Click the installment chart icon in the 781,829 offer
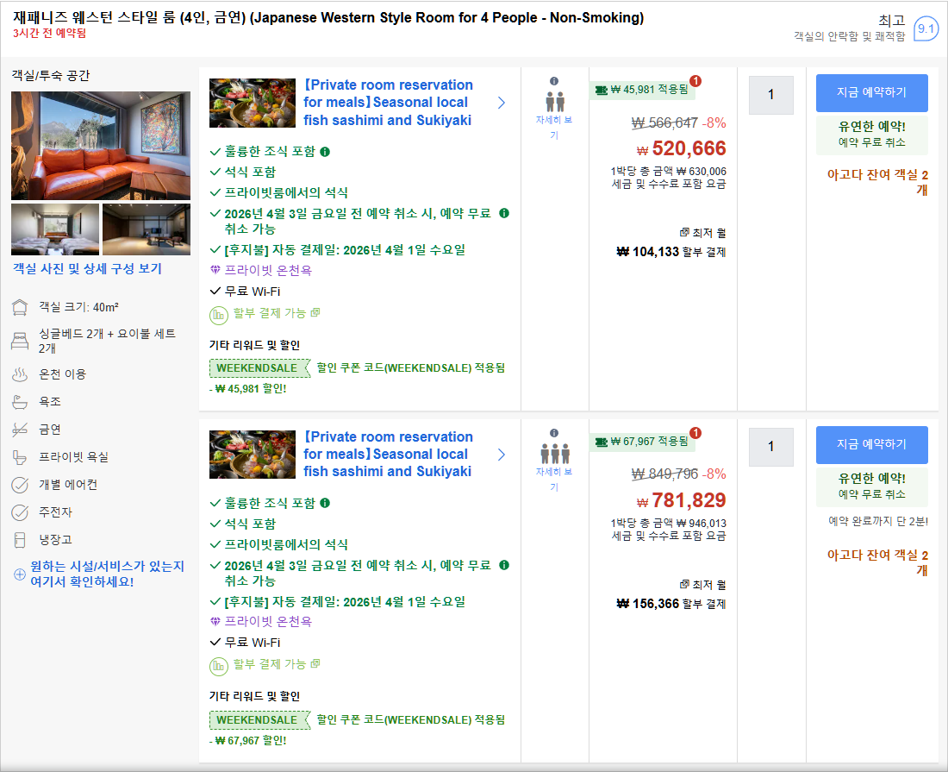 [218, 667]
